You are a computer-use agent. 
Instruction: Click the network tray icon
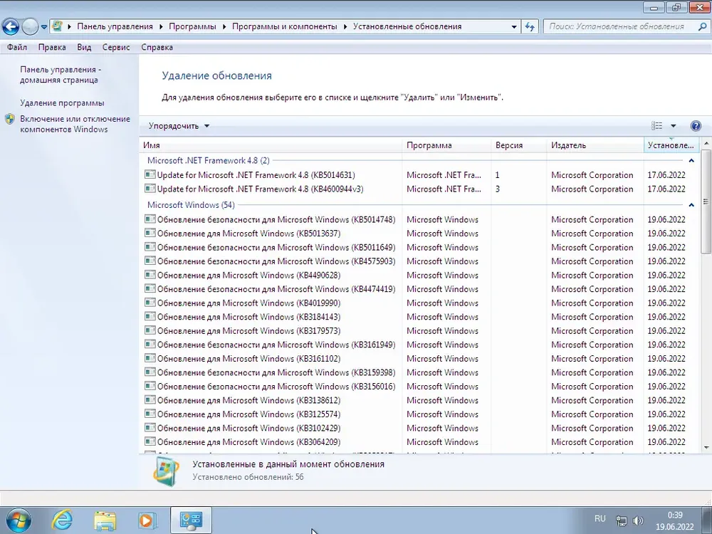tap(621, 521)
